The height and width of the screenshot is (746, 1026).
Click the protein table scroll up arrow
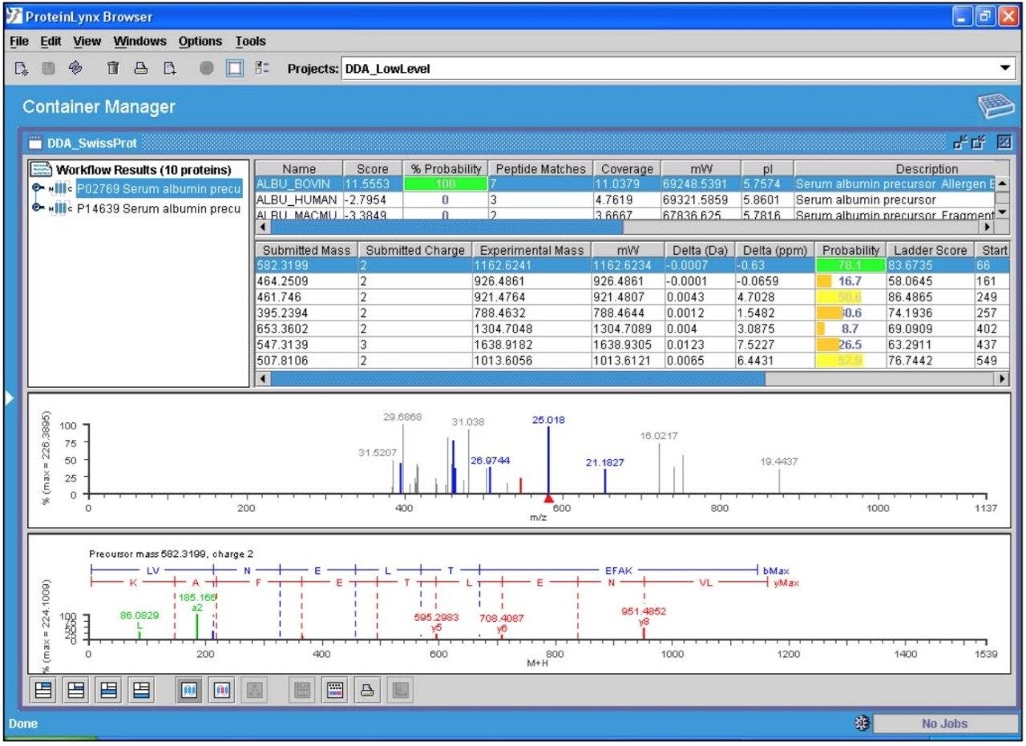tap(1002, 184)
